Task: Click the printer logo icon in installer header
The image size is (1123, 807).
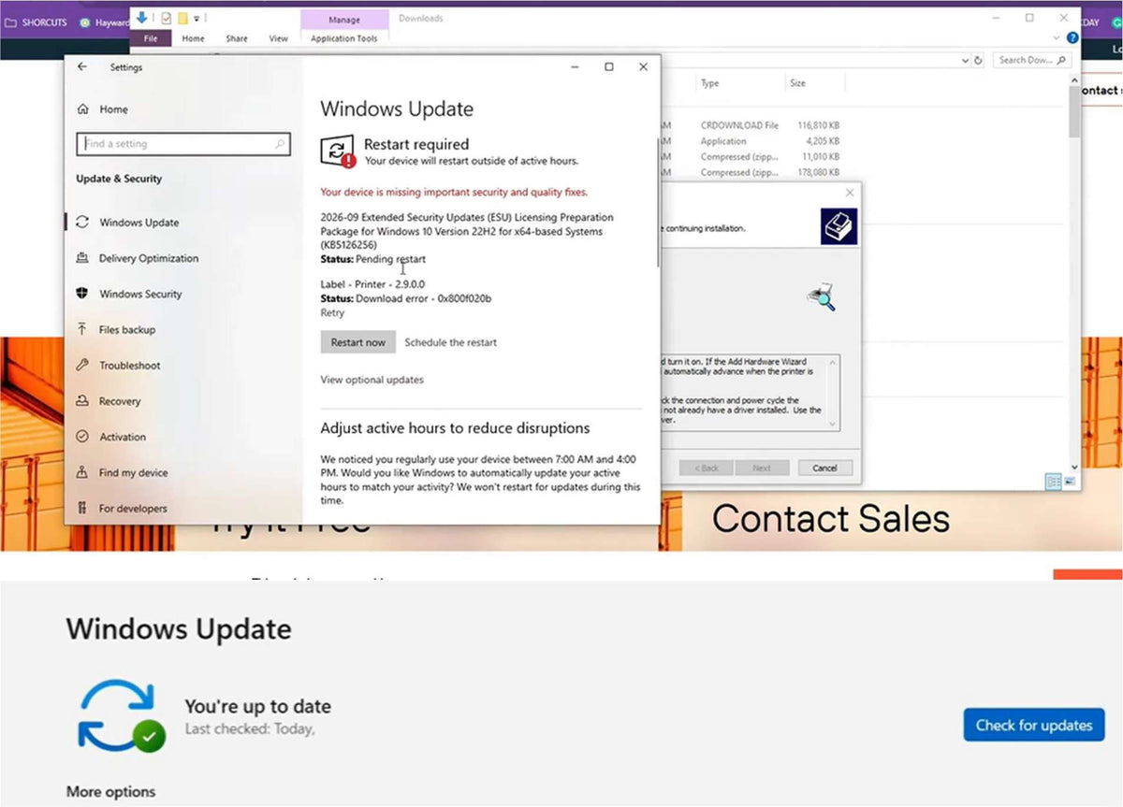Action: coord(839,226)
